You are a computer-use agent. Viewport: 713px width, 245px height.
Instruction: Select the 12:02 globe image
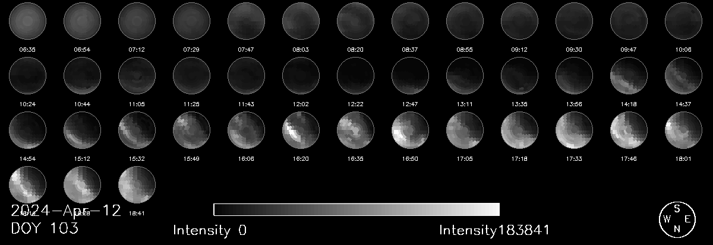[x=301, y=75]
